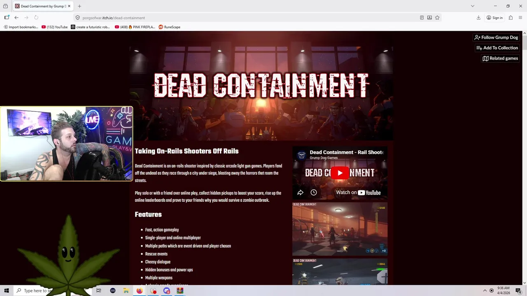
Task: Toggle the Firefox sidebar button
Action: (7, 18)
